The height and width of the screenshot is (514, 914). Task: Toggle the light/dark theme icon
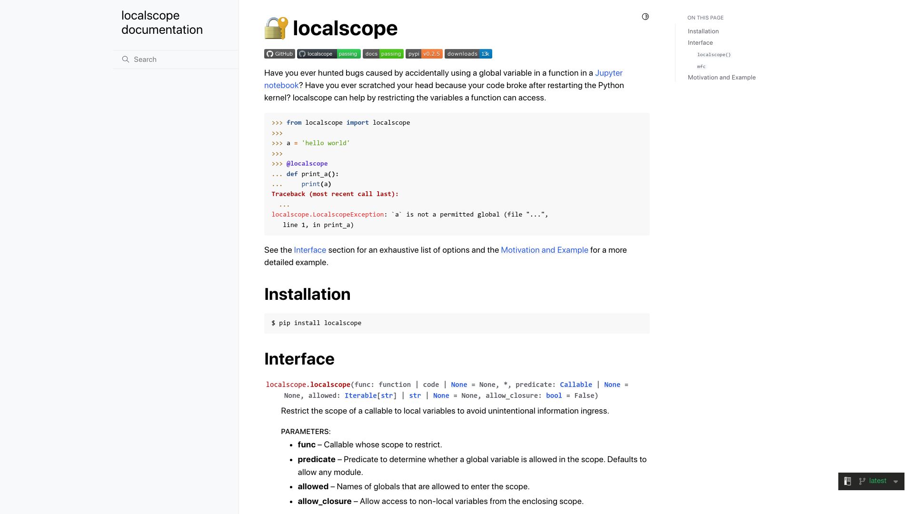point(645,17)
